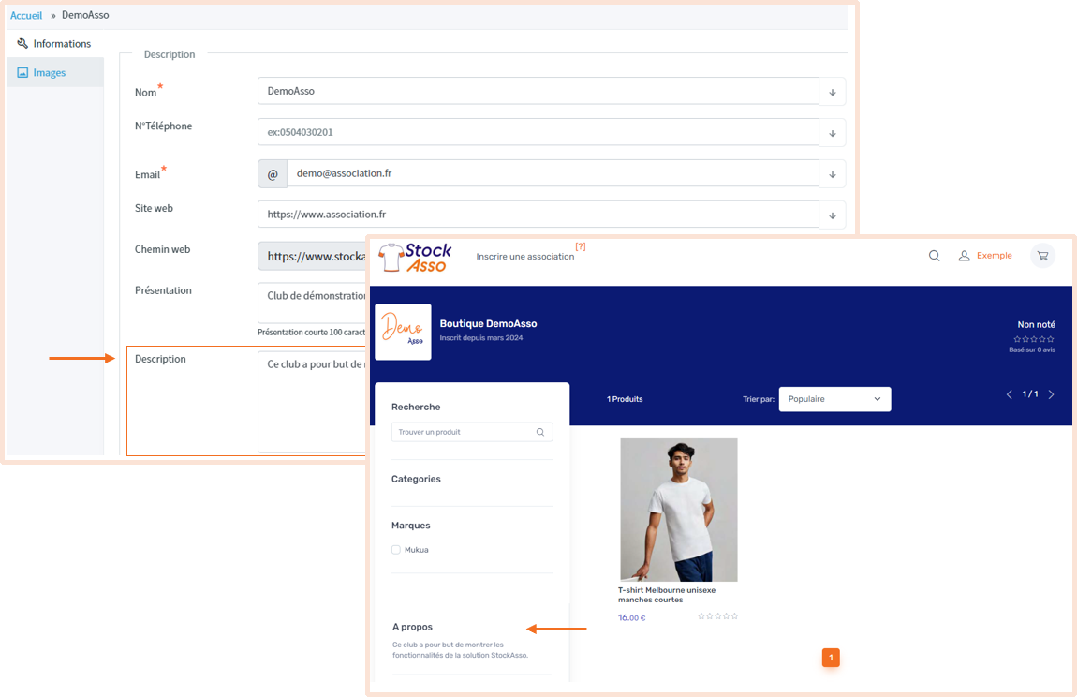Click the wrench icon beside Informations
Image resolution: width=1077 pixels, height=697 pixels.
click(21, 43)
